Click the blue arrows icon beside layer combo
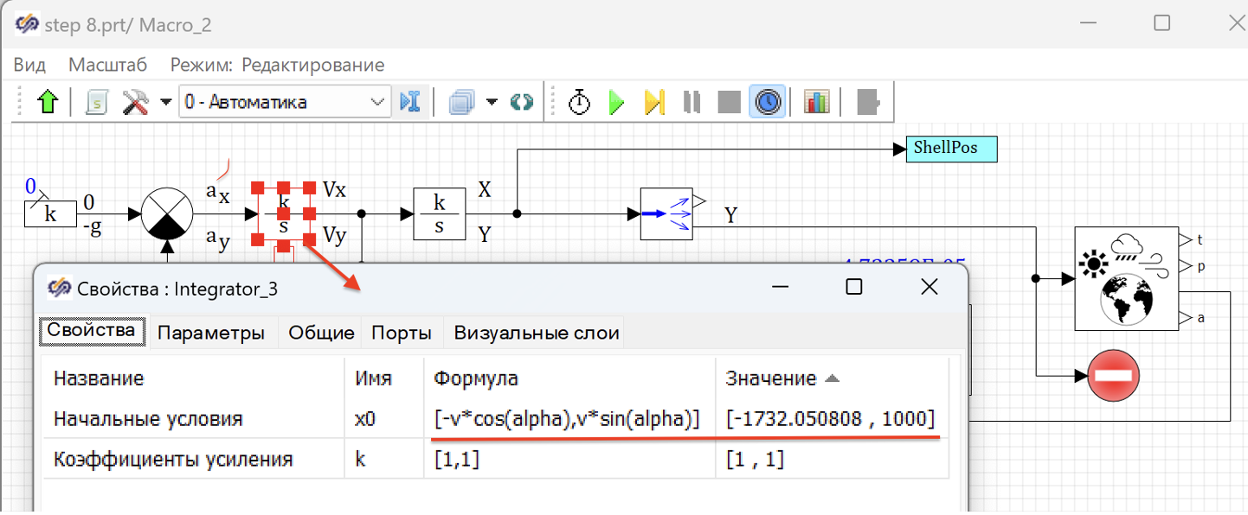Image resolution: width=1248 pixels, height=515 pixels. click(x=409, y=102)
